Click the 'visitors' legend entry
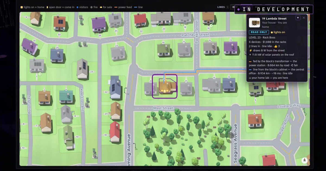The image size is (326, 171). pos(82,7)
